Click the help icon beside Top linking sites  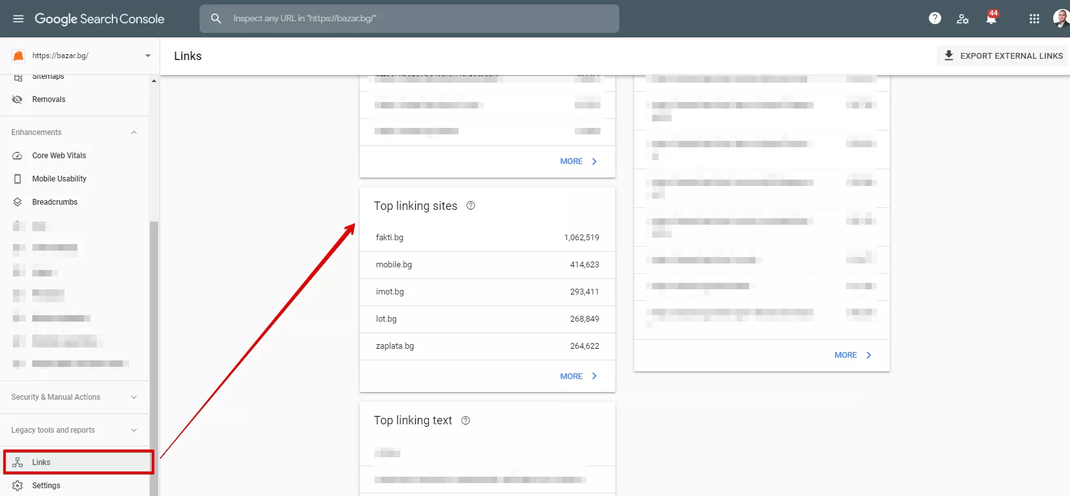(x=471, y=205)
